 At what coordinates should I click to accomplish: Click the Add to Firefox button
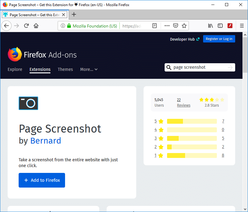[42, 180]
